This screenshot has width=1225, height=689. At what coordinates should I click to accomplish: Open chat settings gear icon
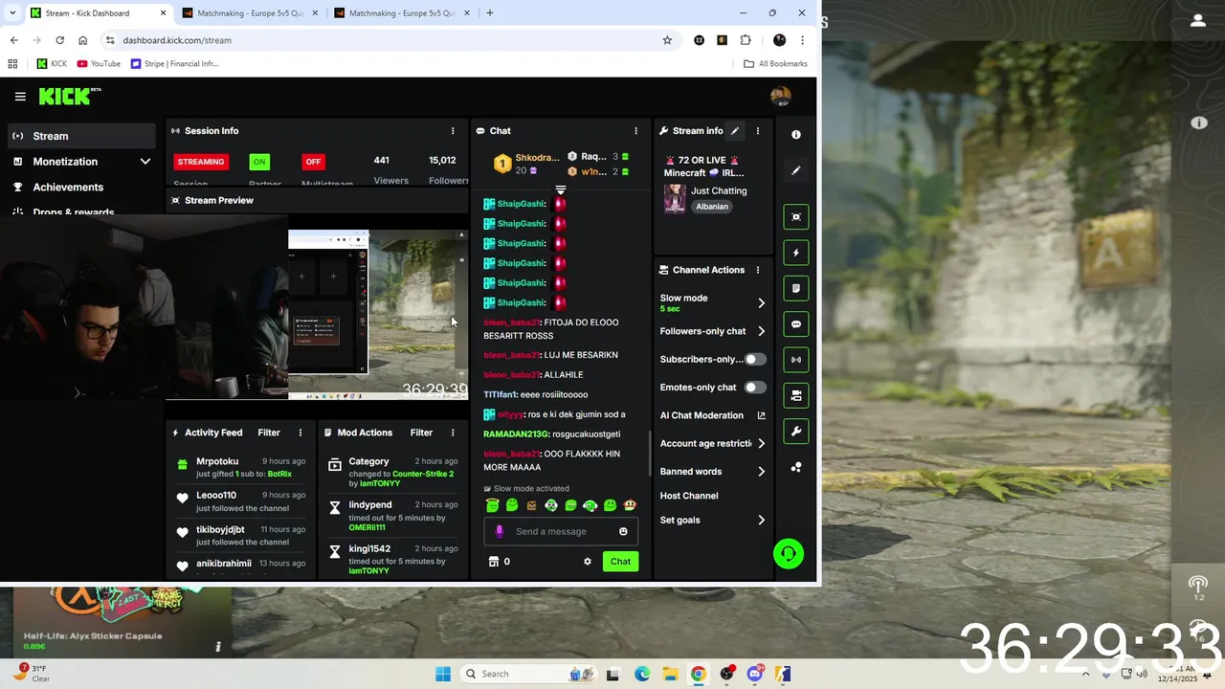point(588,562)
